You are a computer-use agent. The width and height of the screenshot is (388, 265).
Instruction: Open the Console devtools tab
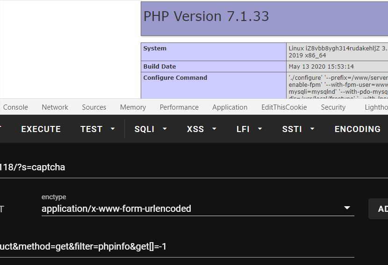click(15, 107)
